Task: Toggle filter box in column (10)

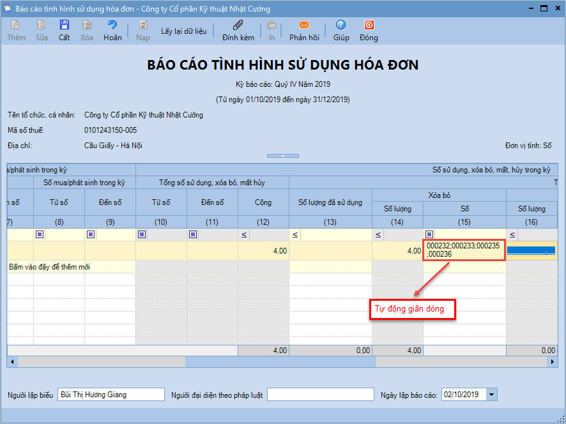Action: click(x=142, y=234)
